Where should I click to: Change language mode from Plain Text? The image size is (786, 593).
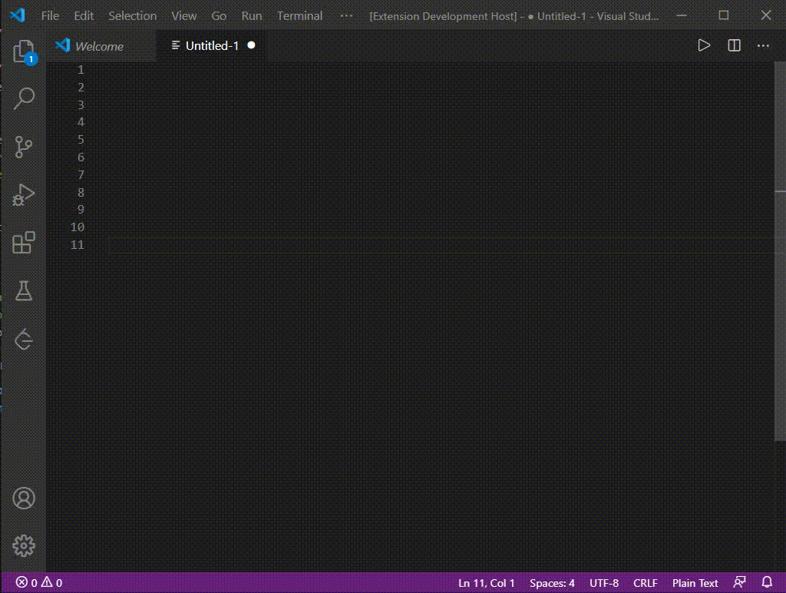[x=695, y=583]
